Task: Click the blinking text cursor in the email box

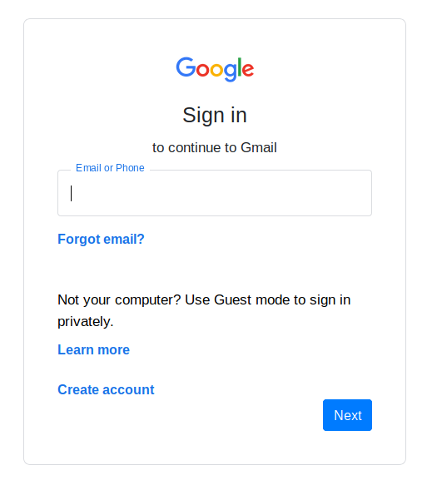Action: 71,193
